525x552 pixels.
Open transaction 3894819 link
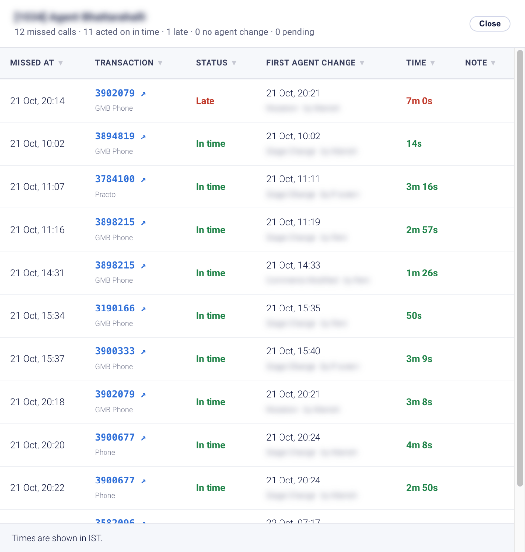click(115, 136)
